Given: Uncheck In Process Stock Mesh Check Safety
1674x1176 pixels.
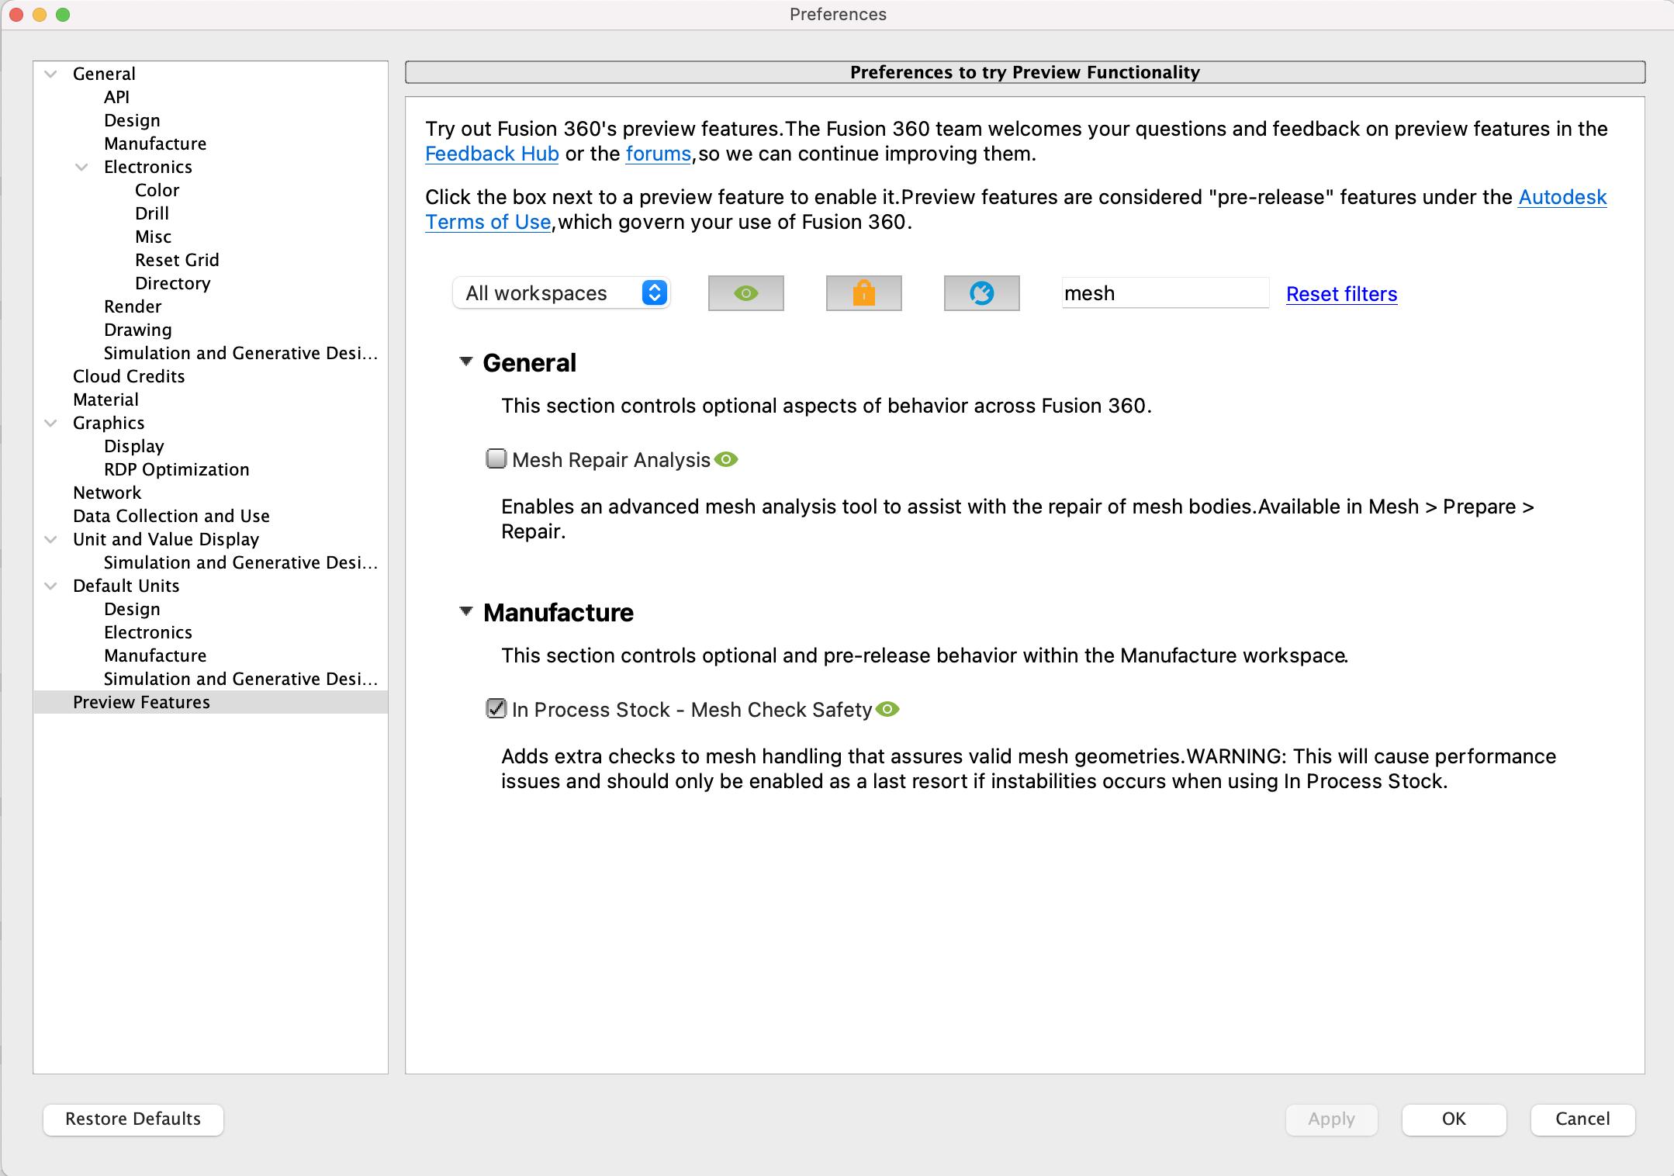Looking at the screenshot, I should point(496,709).
